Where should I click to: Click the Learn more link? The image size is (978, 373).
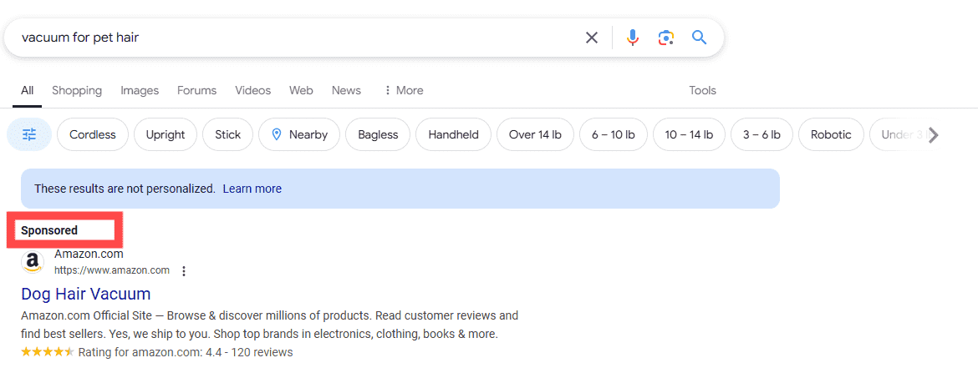pos(252,189)
